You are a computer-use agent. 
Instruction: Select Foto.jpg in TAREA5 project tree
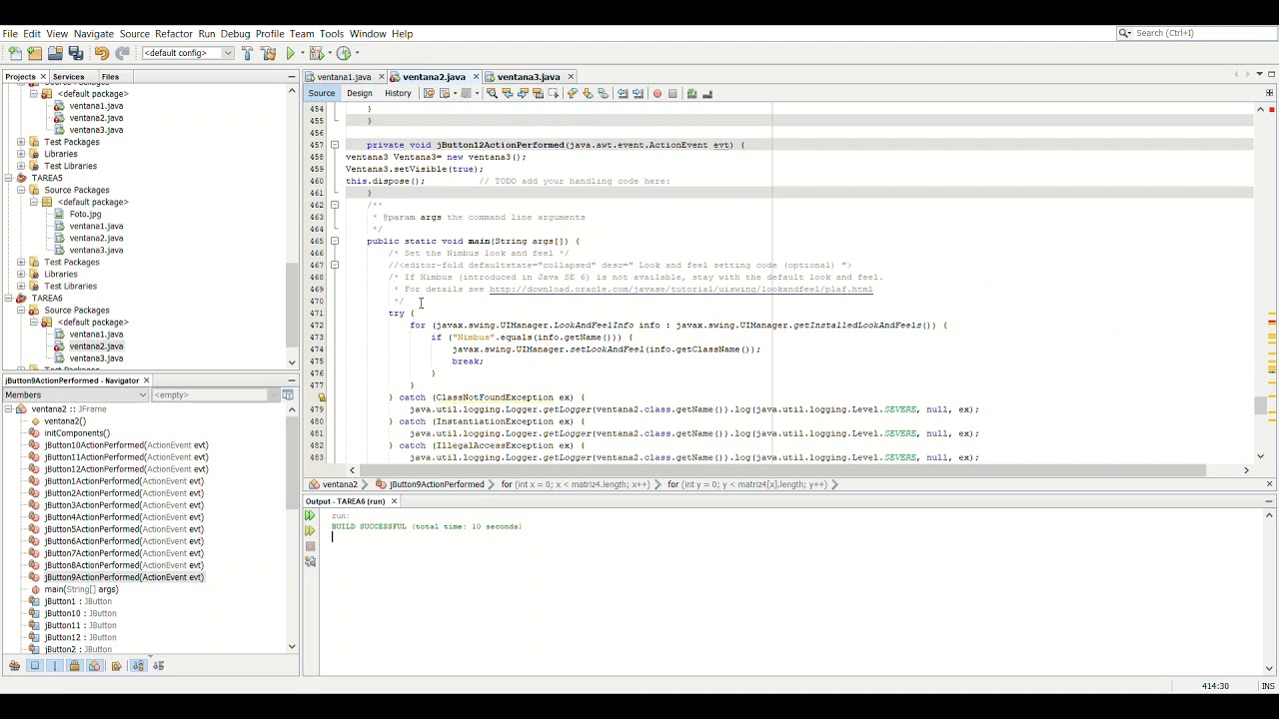click(85, 214)
